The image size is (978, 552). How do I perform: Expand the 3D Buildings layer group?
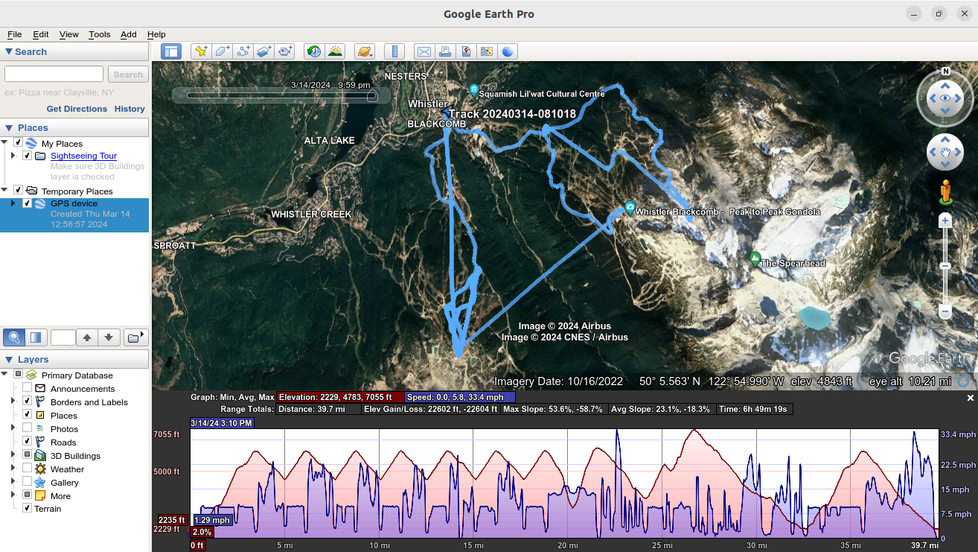(13, 455)
